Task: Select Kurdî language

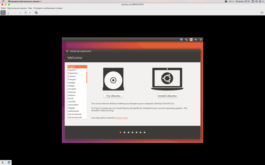Action: [77, 98]
